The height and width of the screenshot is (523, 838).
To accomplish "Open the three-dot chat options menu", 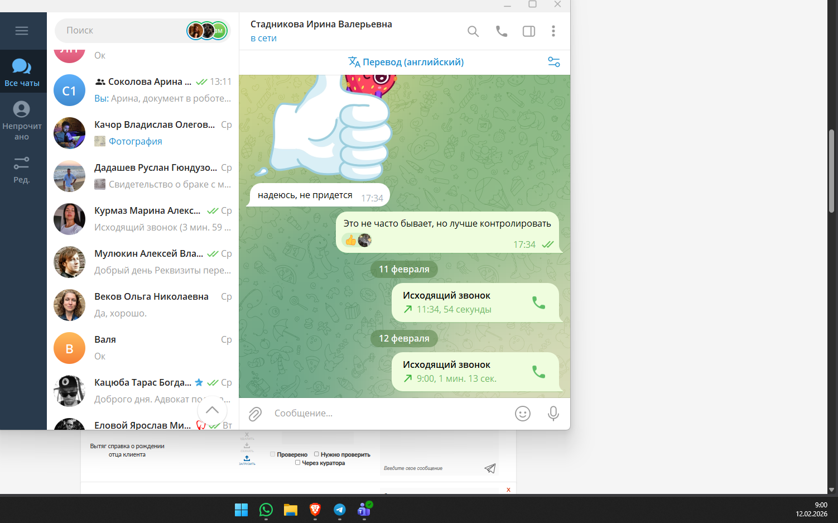I will pos(553,31).
